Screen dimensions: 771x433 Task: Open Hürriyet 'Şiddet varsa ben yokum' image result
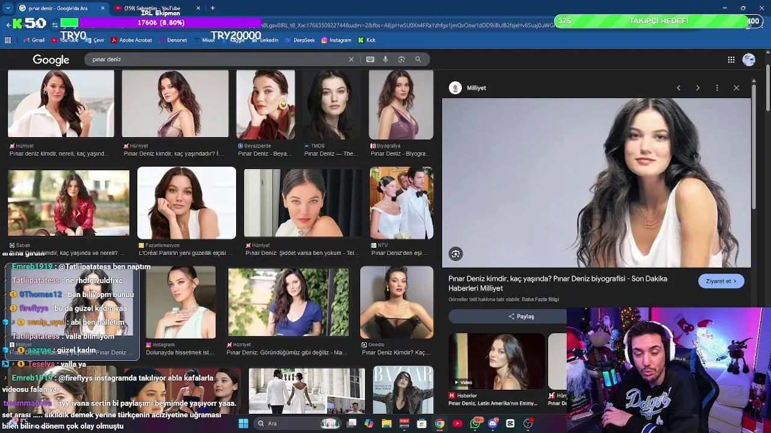pyautogui.click(x=302, y=203)
